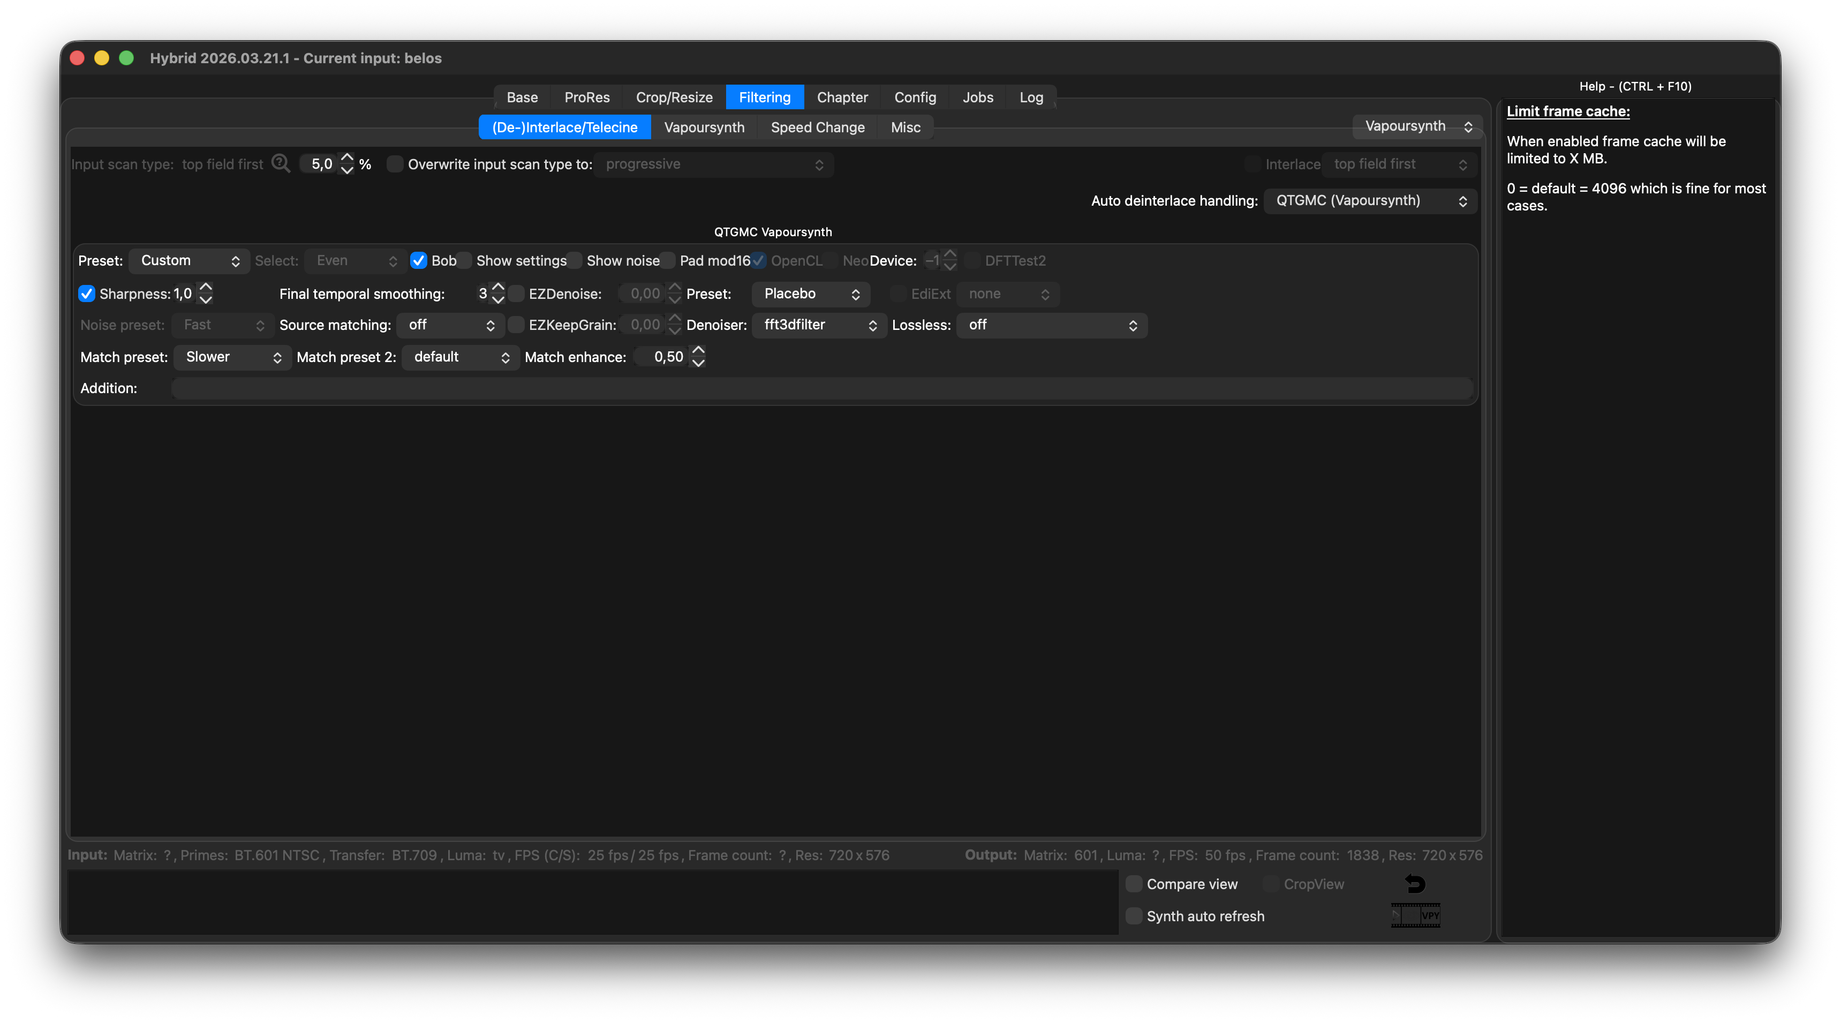This screenshot has height=1023, width=1841.
Task: Click the Match enhance stepper arrows
Action: (x=698, y=357)
